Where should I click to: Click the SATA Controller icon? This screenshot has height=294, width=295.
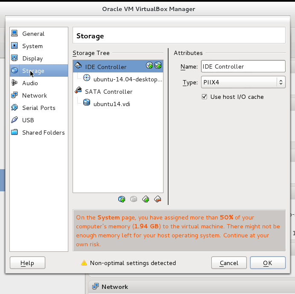pos(78,90)
